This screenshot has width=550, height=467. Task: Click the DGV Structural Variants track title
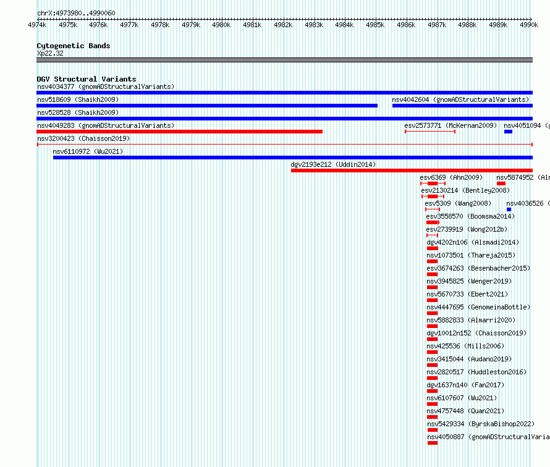click(x=87, y=79)
